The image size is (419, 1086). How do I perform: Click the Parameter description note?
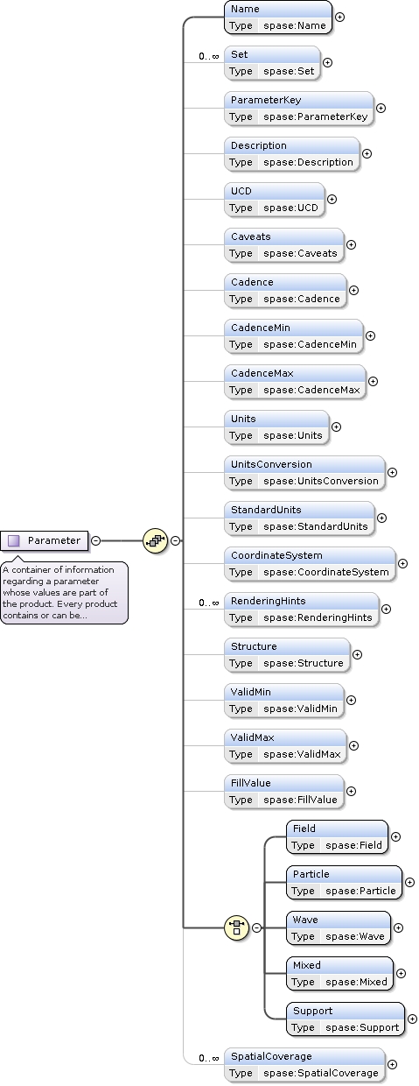point(64,592)
